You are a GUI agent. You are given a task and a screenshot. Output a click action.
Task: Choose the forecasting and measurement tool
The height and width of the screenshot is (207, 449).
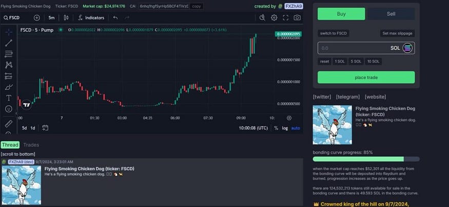(x=9, y=76)
